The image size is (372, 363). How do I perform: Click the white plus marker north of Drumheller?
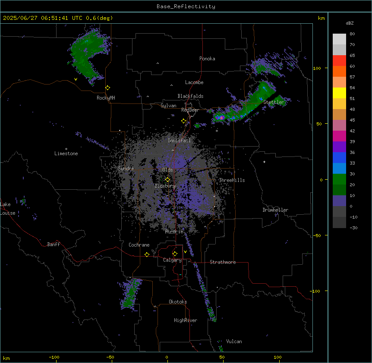[264, 162]
